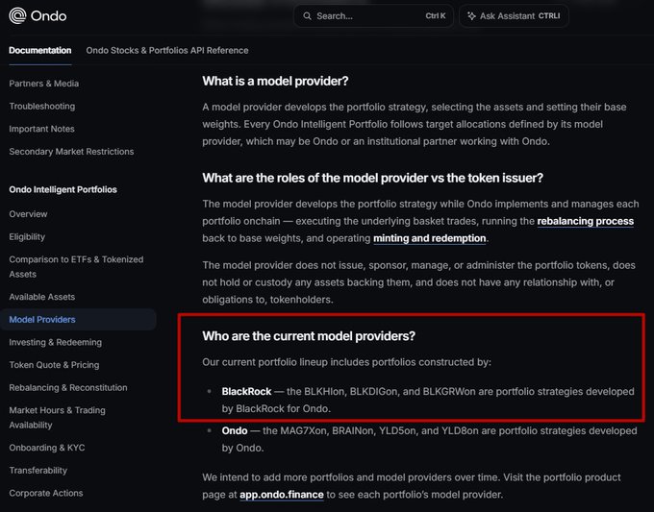Viewport: 654px width, 512px height.
Task: Click the bold Ondo list entry
Action: pyautogui.click(x=235, y=430)
